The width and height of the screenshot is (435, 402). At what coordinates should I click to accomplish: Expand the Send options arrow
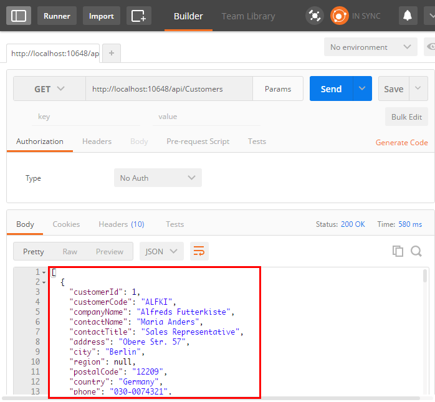[x=362, y=89]
